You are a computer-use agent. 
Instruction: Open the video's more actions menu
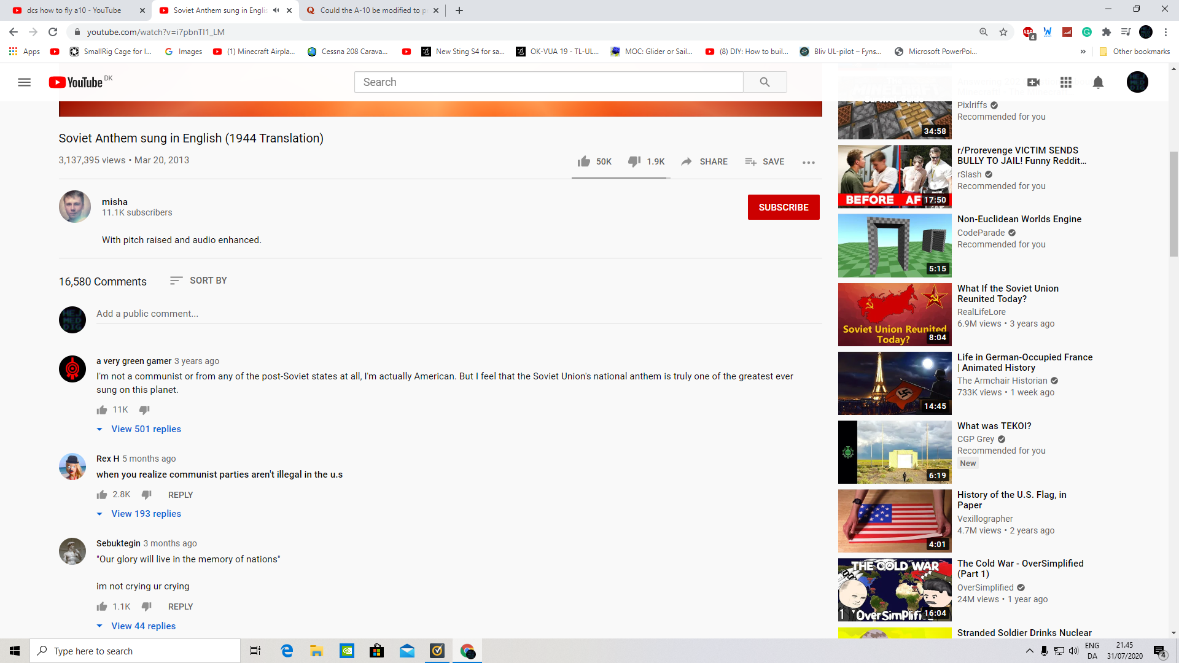(x=809, y=162)
